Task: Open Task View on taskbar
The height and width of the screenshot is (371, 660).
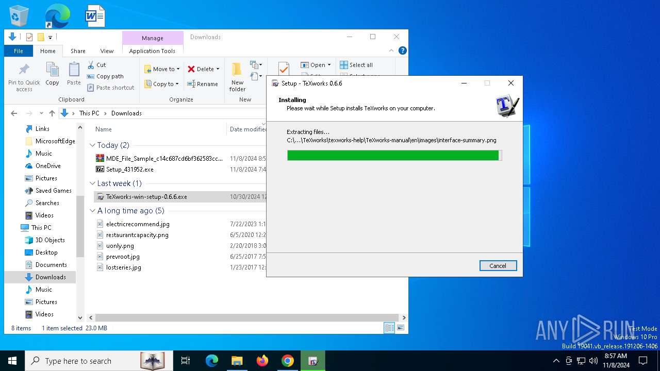Action: pos(186,361)
